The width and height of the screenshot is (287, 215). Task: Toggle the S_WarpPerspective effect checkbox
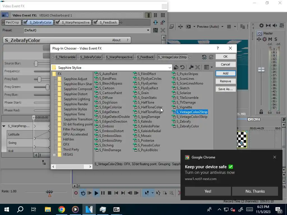coord(58,22)
